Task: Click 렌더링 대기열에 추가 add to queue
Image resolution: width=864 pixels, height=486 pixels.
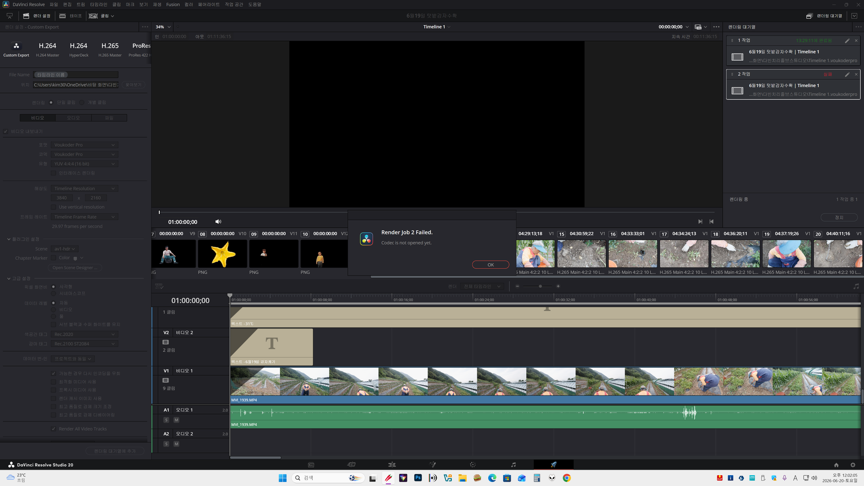Action: [x=115, y=451]
